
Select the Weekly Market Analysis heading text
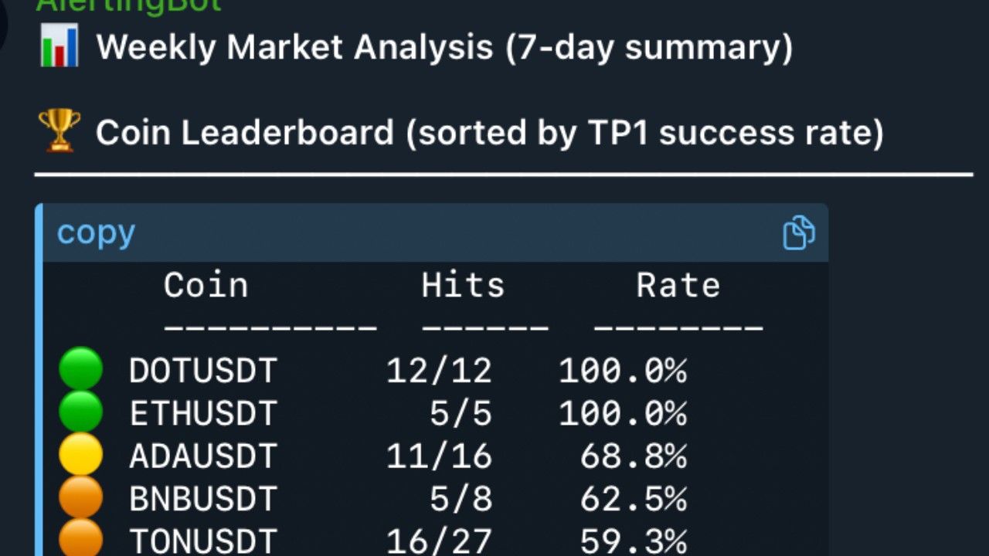coord(444,48)
